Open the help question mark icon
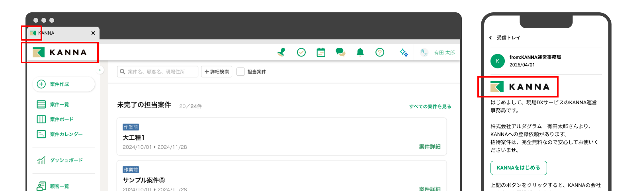 pos(380,52)
